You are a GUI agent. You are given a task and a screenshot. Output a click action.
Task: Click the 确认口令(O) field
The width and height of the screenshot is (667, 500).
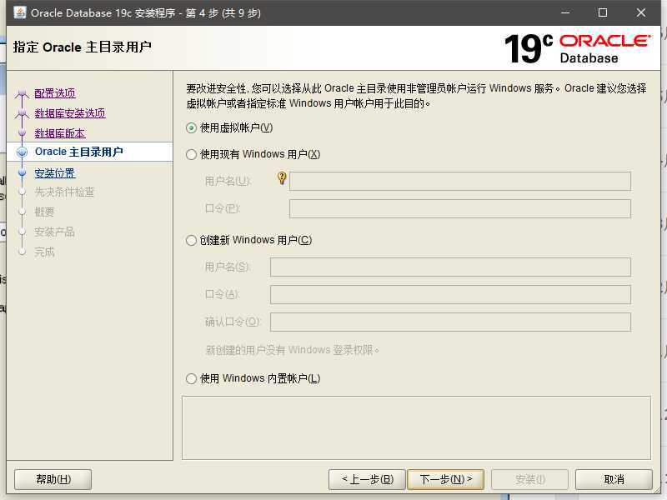tap(450, 322)
